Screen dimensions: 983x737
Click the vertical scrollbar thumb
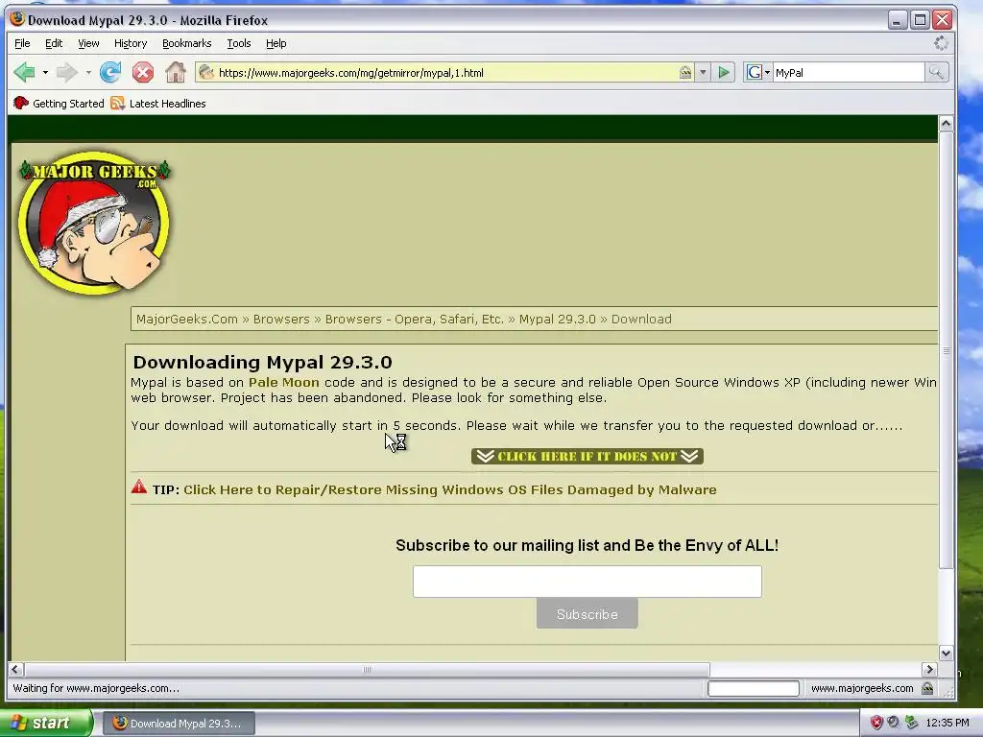[946, 351]
